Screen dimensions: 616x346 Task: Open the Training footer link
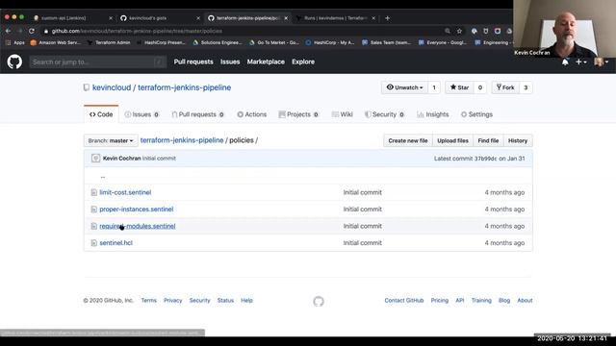(481, 300)
